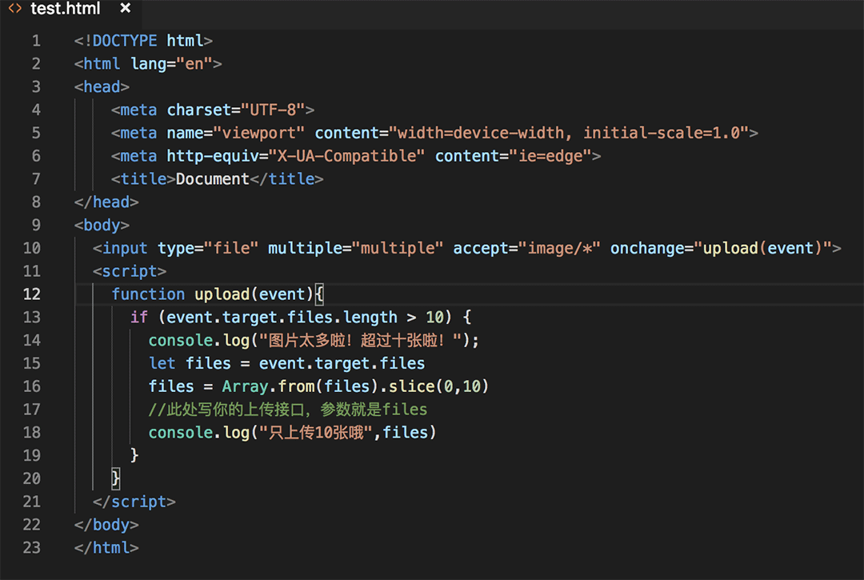Click the string "只上传10张哦"
Screen dimensions: 864x580
[x=316, y=432]
